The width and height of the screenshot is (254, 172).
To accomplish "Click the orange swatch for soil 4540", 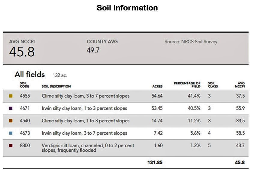I will 11,121.
